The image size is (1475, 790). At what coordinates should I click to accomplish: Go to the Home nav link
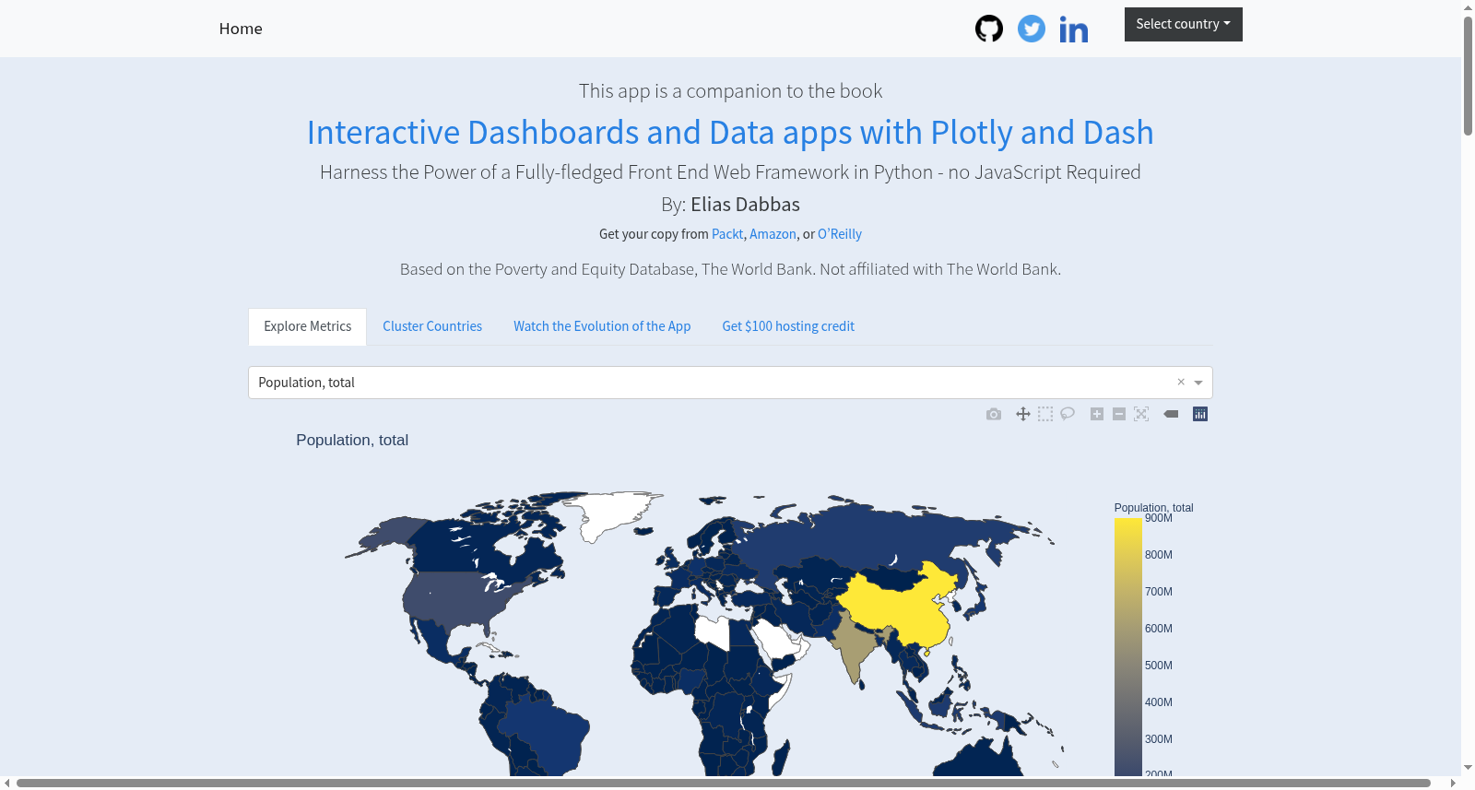coord(241,29)
